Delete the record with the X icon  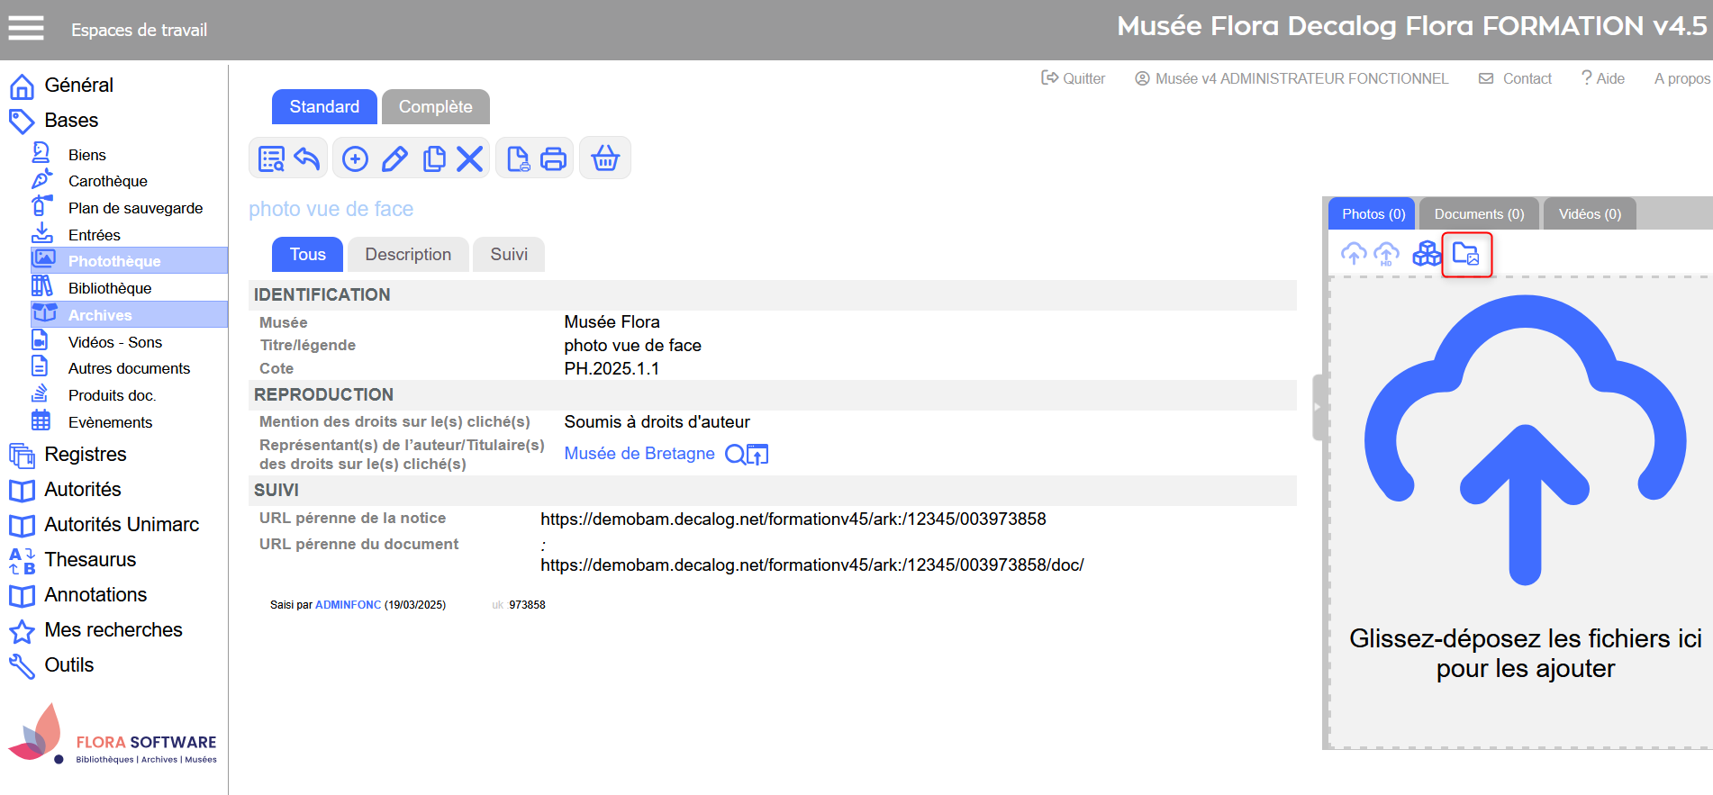469,159
